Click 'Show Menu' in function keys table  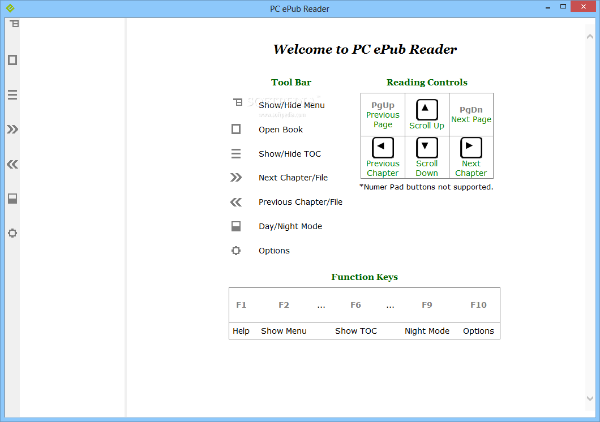coord(284,331)
